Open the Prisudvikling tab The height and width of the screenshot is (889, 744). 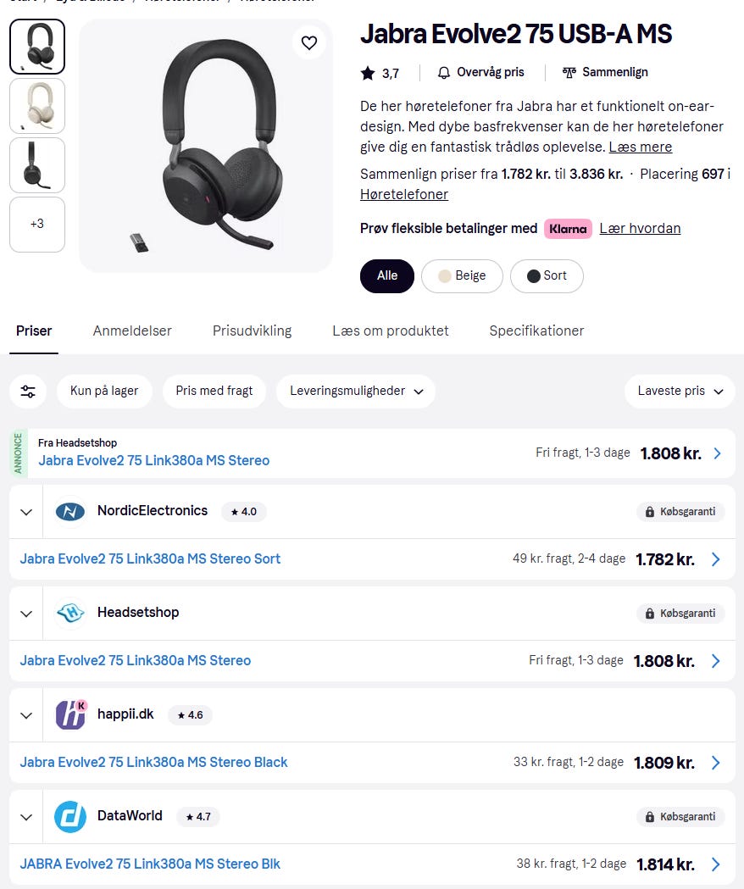[x=252, y=331]
